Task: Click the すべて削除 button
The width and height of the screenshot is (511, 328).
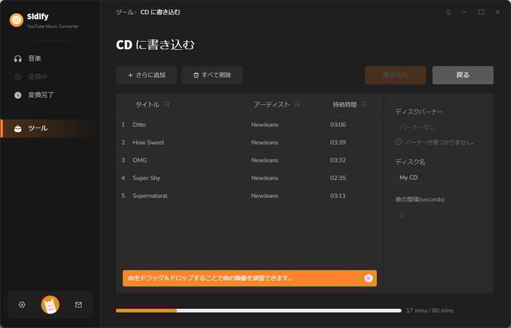Action: click(212, 75)
